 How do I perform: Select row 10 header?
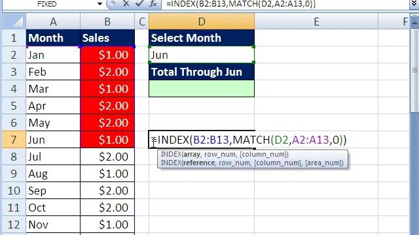click(x=14, y=191)
